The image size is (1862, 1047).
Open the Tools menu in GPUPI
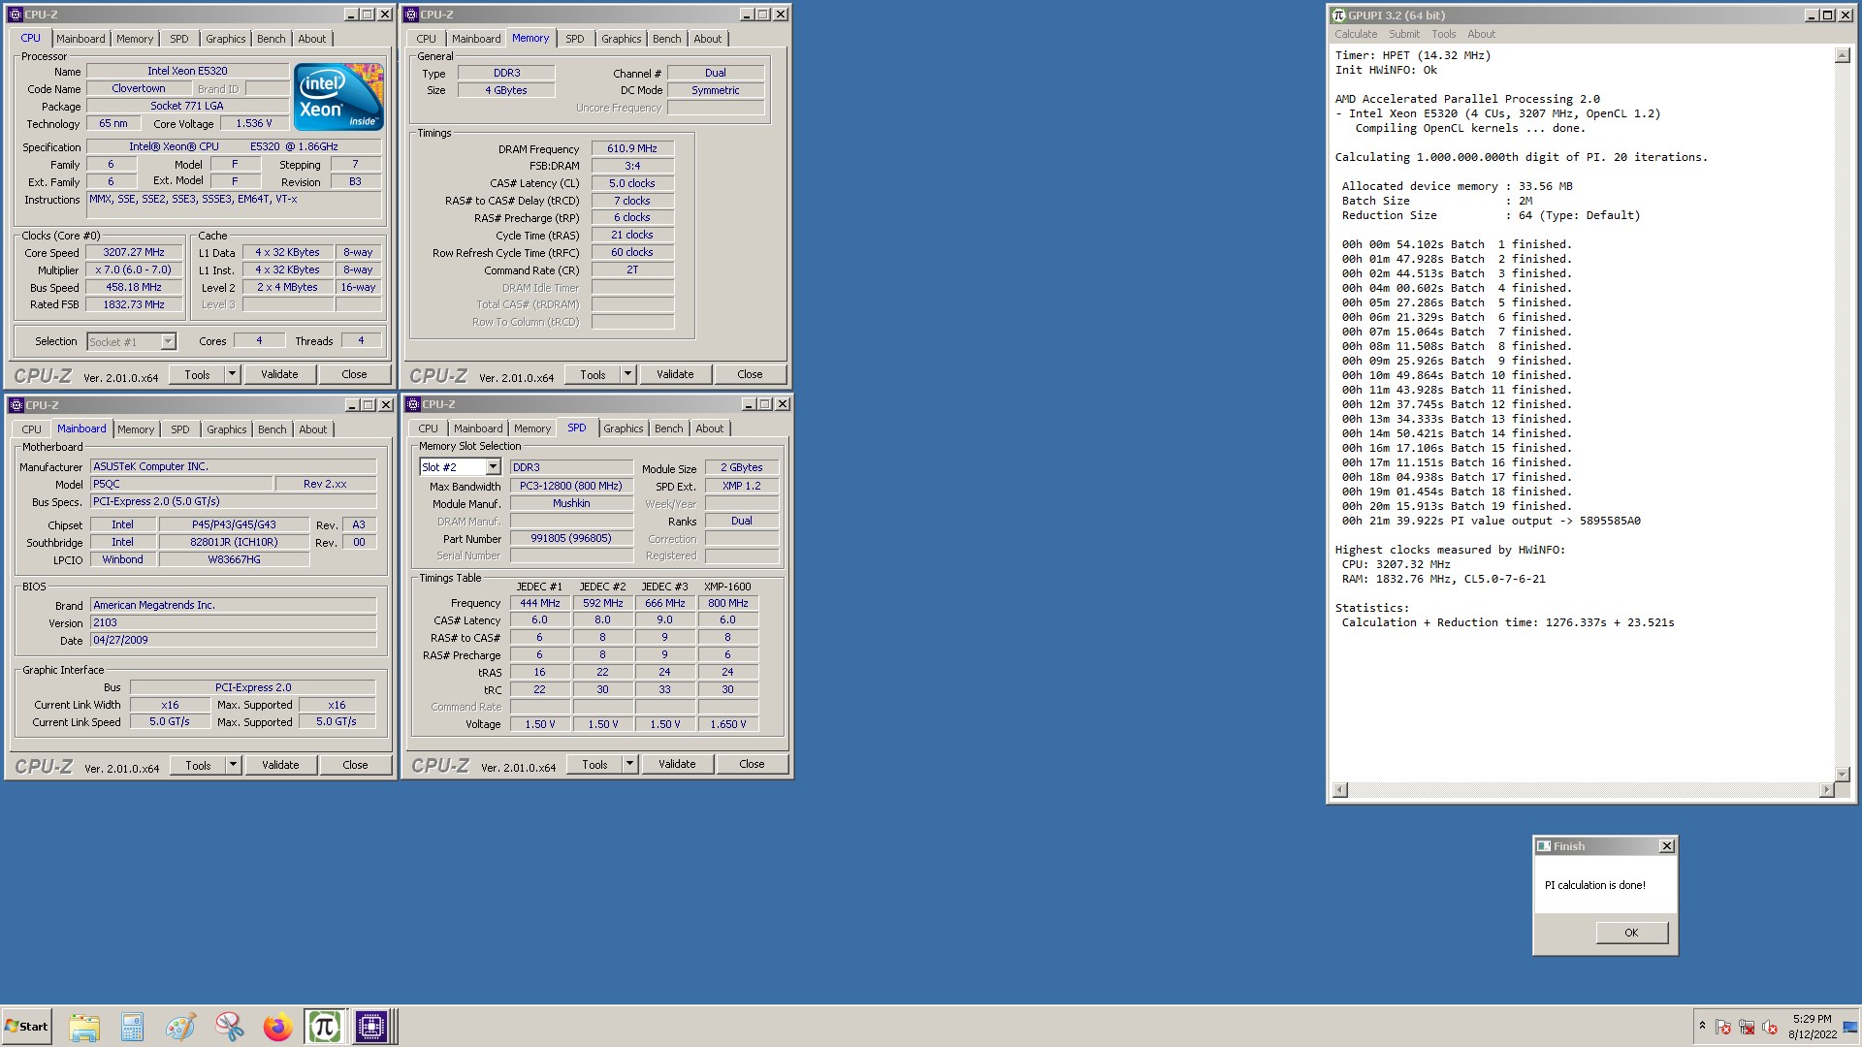click(x=1443, y=34)
